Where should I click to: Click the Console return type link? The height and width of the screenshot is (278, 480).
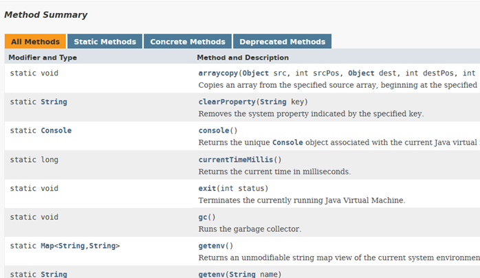click(56, 130)
